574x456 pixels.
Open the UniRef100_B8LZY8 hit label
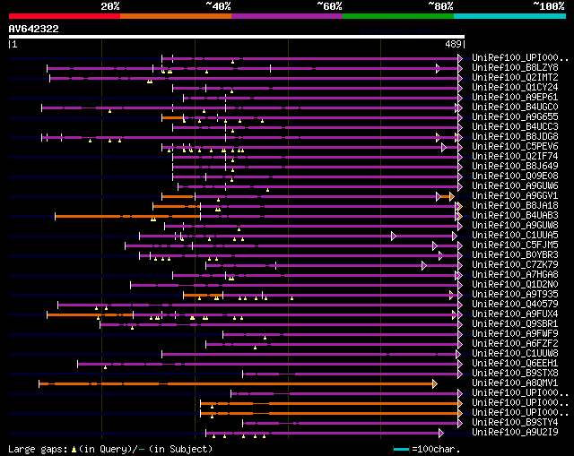515,68
